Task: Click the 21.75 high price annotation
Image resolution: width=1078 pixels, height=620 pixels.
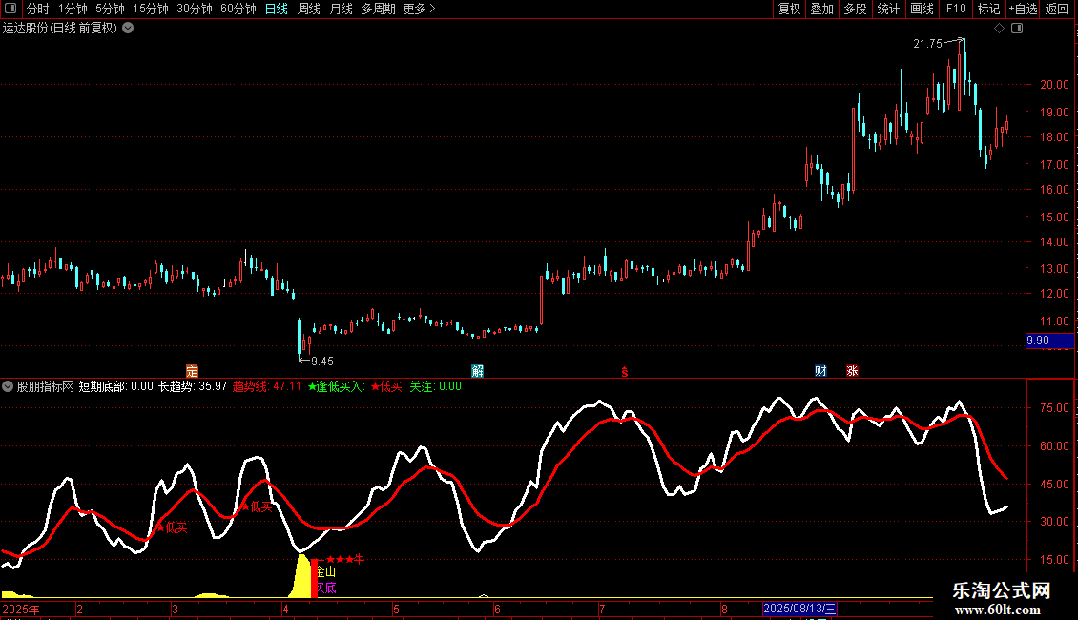Action: point(927,44)
